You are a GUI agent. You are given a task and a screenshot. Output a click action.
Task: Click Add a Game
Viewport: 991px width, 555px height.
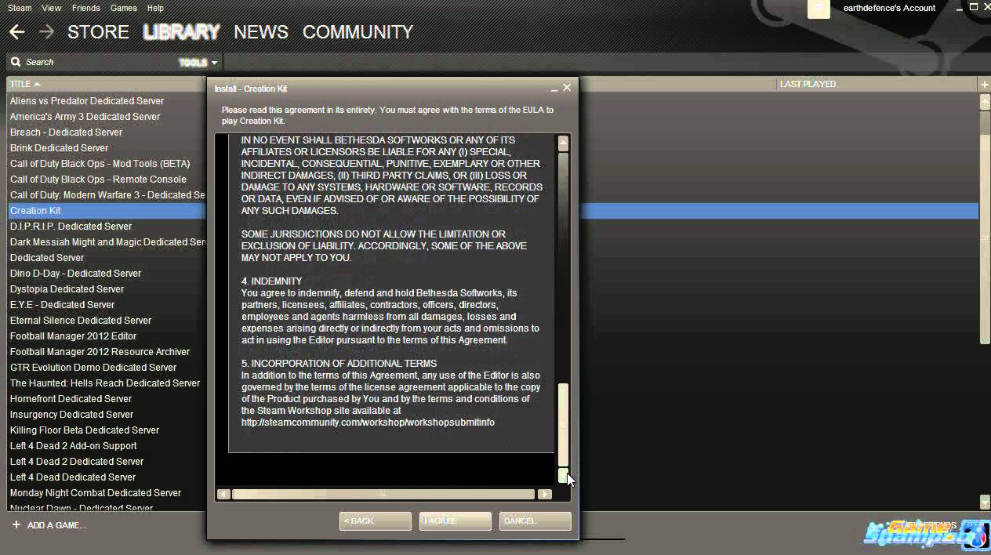(x=56, y=525)
